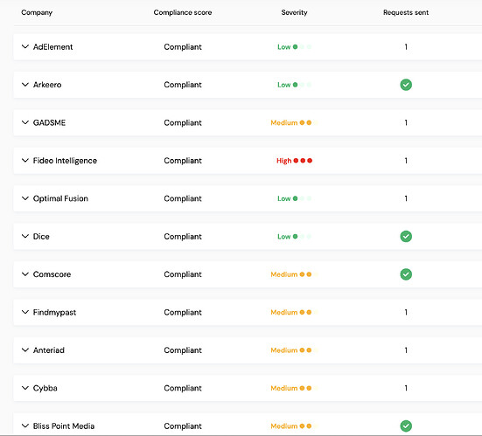Expand the Dice row chevron
The width and height of the screenshot is (482, 436).
pyautogui.click(x=25, y=236)
